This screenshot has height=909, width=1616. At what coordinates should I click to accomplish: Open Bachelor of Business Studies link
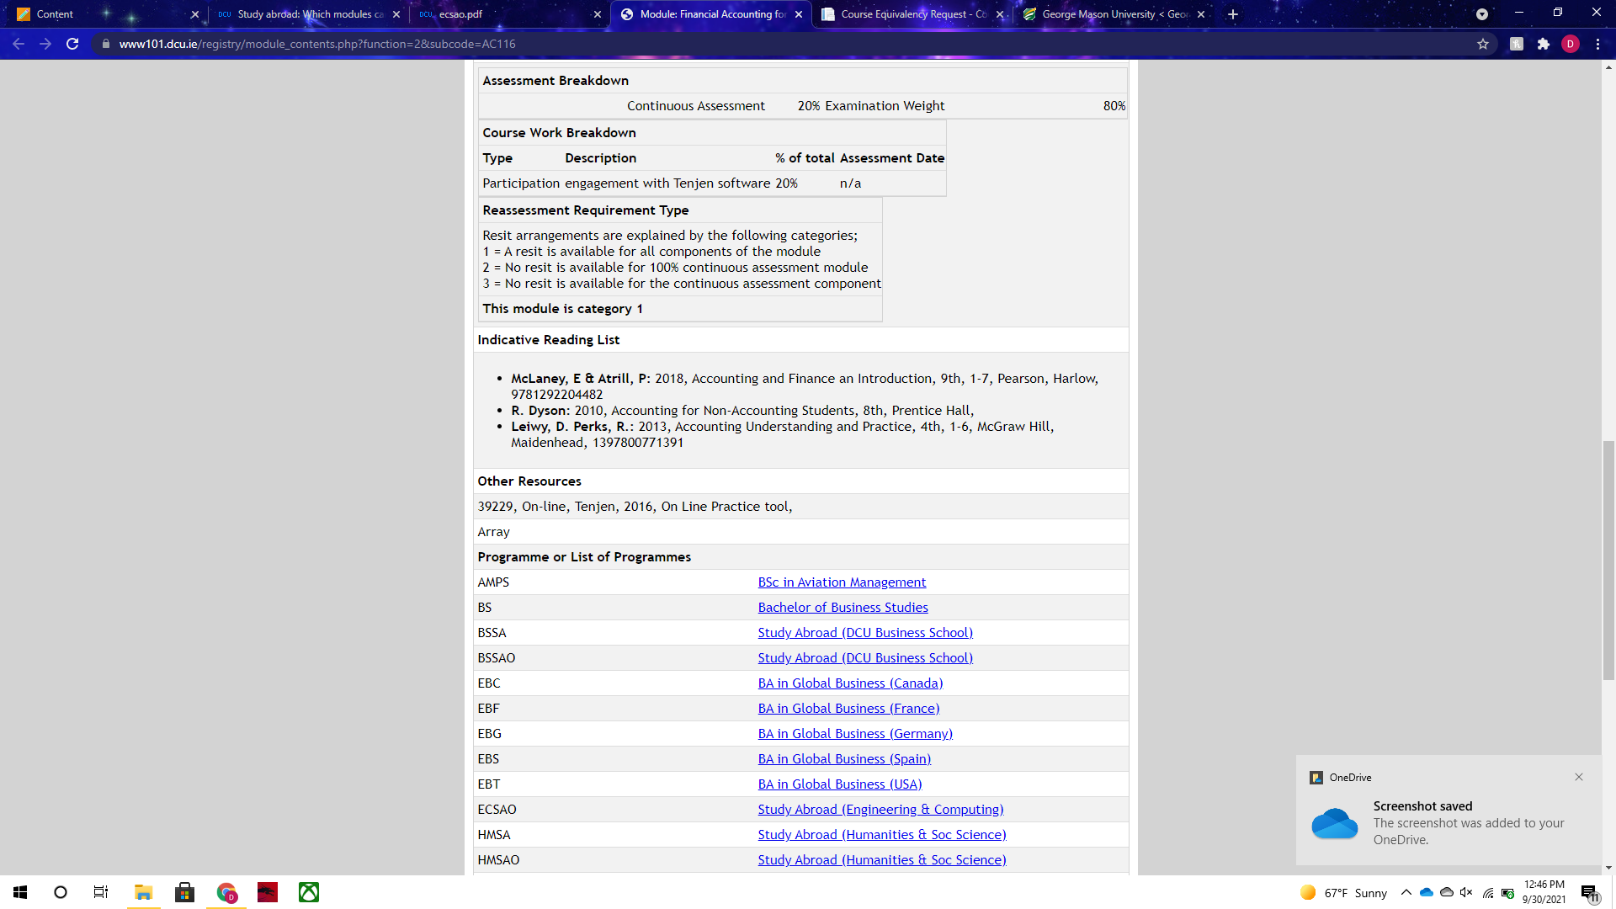pyautogui.click(x=843, y=608)
